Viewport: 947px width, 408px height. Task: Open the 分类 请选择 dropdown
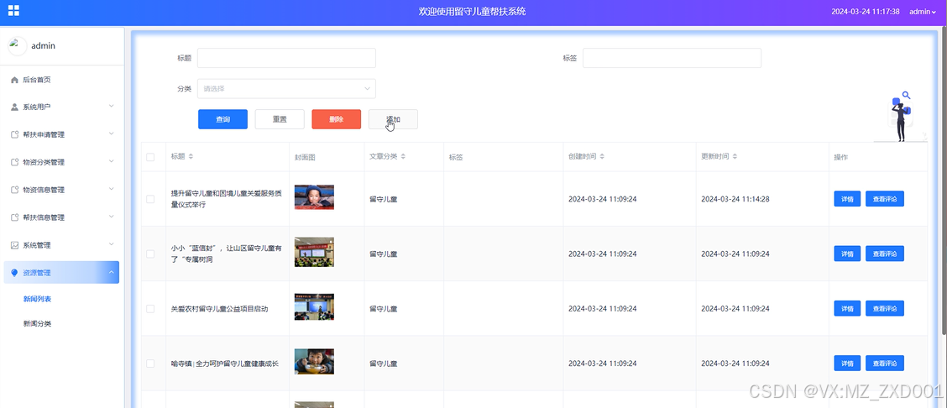pos(286,89)
